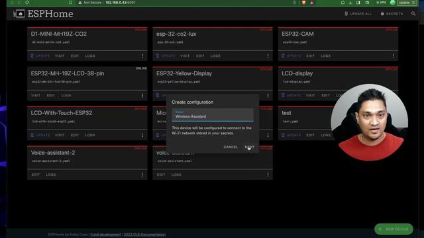Click VISIT on LCD-With-Touch-ESP32 card
The height and width of the screenshot is (238, 424).
click(60, 135)
